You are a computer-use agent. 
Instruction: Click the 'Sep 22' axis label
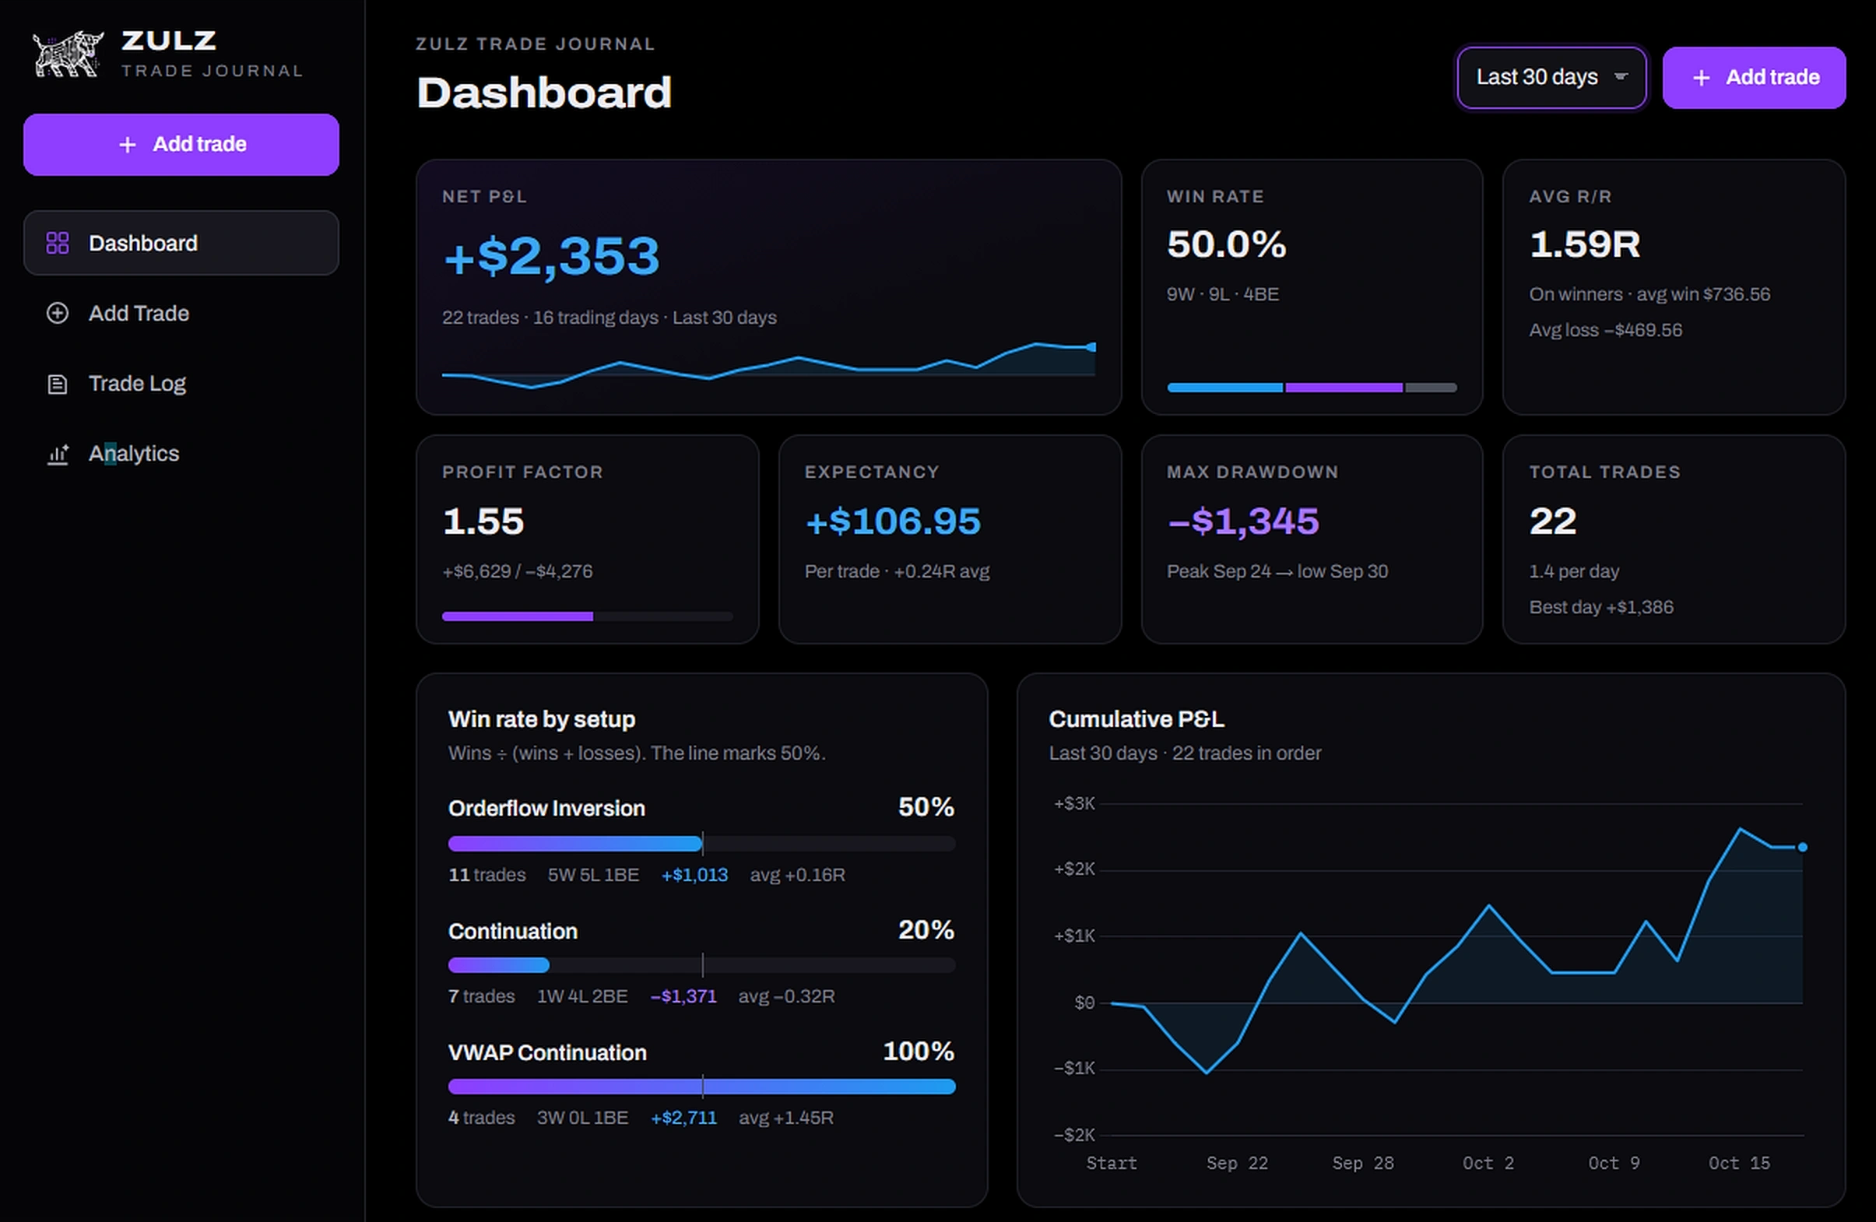1237,1163
